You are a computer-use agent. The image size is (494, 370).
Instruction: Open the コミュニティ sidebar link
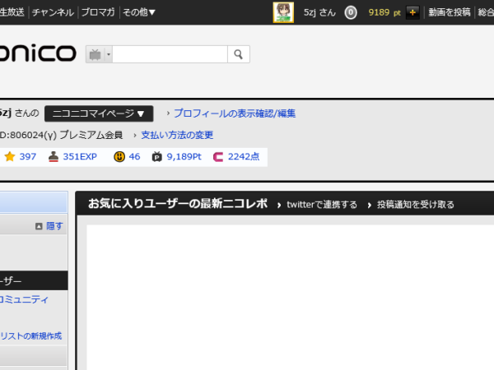pyautogui.click(x=24, y=299)
